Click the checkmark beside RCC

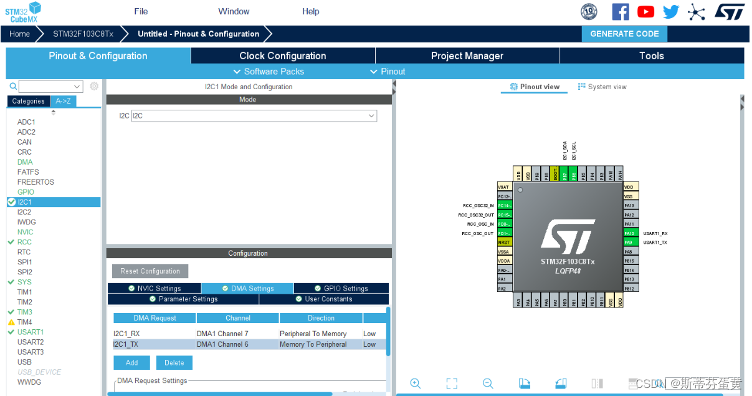point(11,242)
